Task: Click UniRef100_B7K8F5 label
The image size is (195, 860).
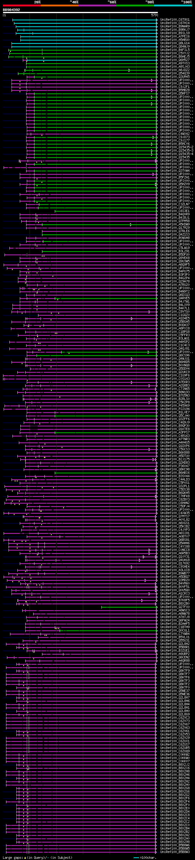Action: 175,600
